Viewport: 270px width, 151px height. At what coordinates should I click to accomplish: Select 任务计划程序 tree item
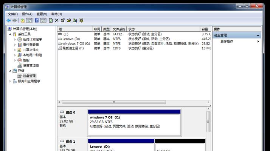pyautogui.click(x=33, y=39)
